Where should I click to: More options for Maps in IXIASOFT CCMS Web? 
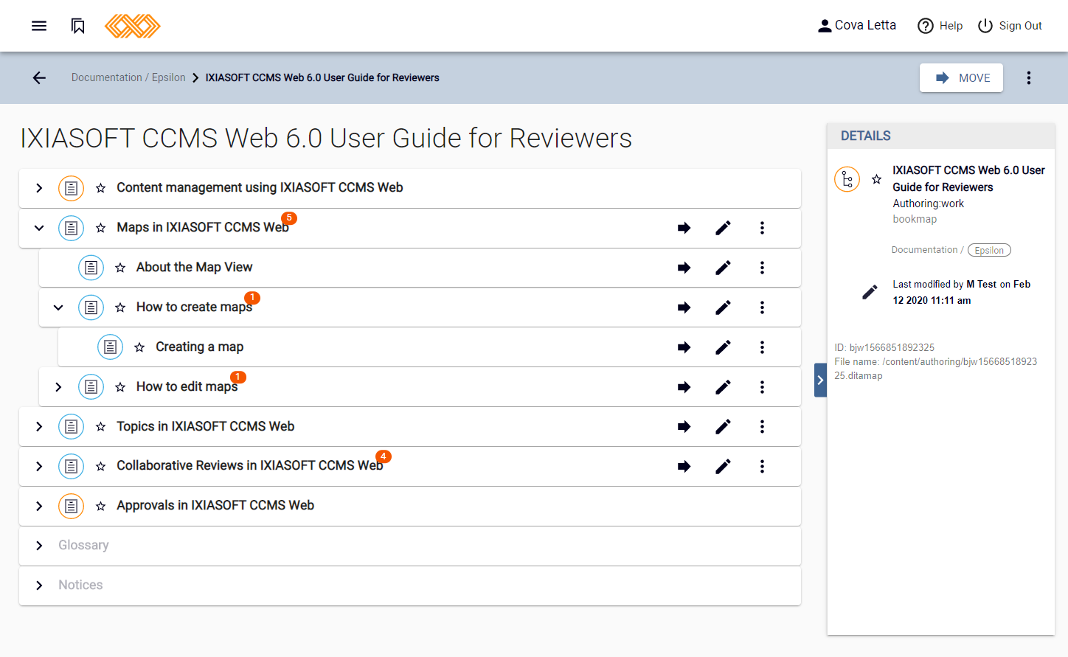tap(762, 228)
